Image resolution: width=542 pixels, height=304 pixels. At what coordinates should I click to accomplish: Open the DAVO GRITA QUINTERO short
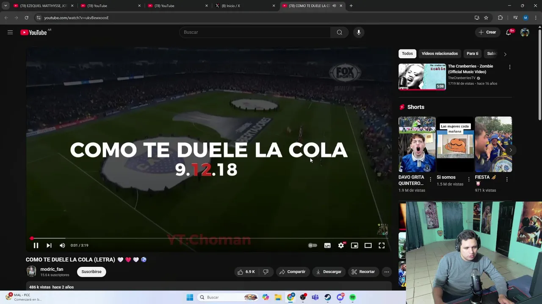(417, 144)
